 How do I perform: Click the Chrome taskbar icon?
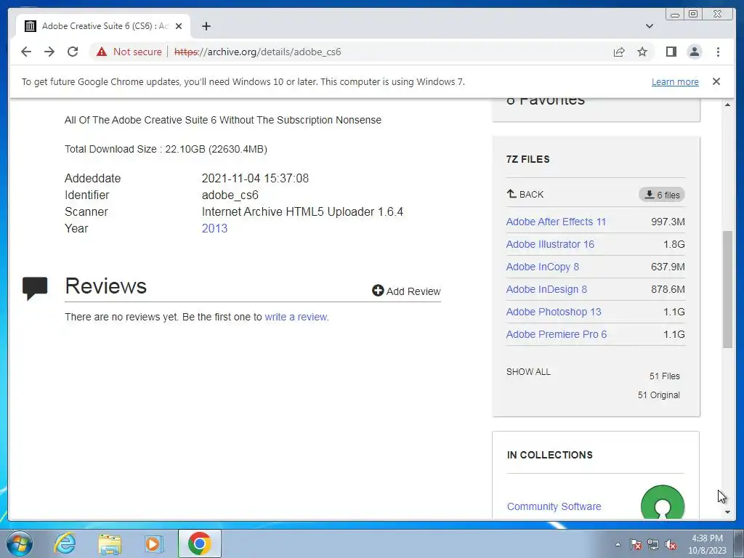(x=199, y=543)
